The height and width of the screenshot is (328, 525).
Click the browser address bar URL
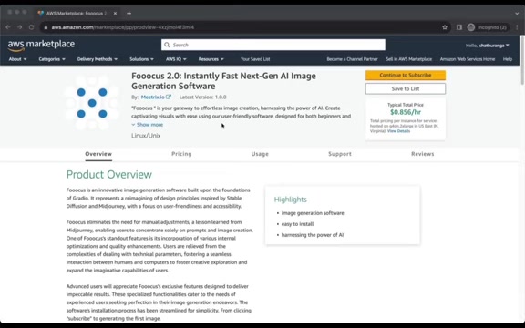pyautogui.click(x=122, y=27)
